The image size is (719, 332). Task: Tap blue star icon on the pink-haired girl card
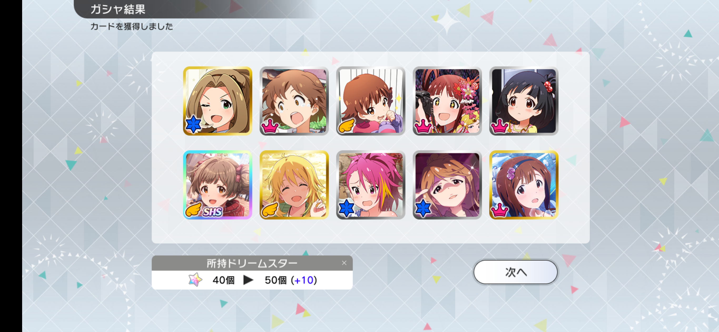pyautogui.click(x=346, y=208)
